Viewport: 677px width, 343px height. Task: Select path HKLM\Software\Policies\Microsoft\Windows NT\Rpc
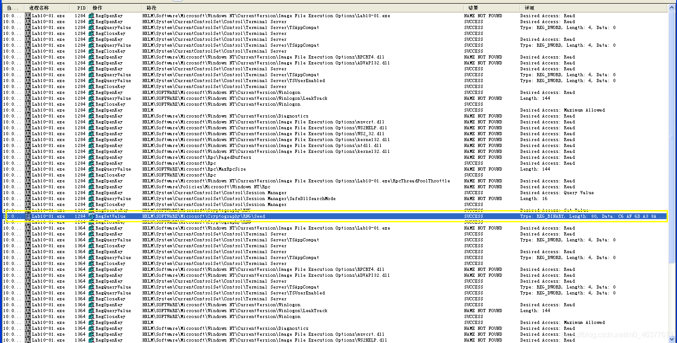pyautogui.click(x=206, y=187)
